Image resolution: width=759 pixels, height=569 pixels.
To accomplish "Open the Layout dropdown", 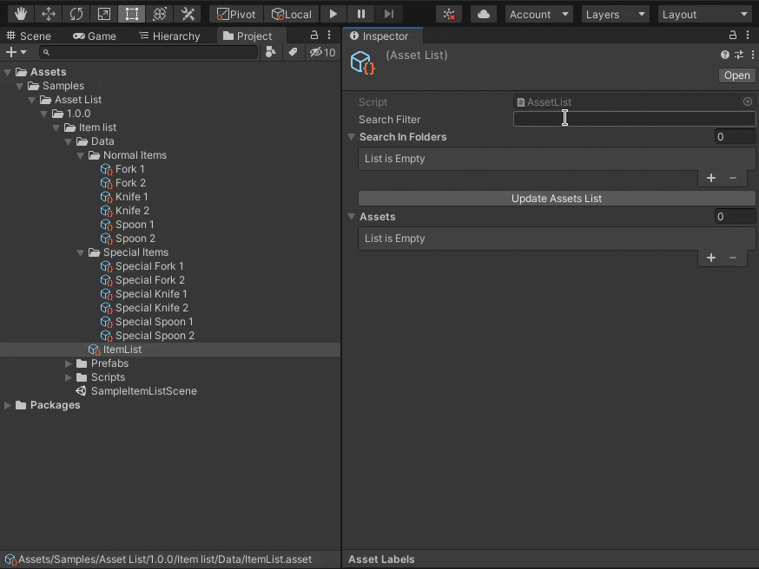I will point(705,14).
